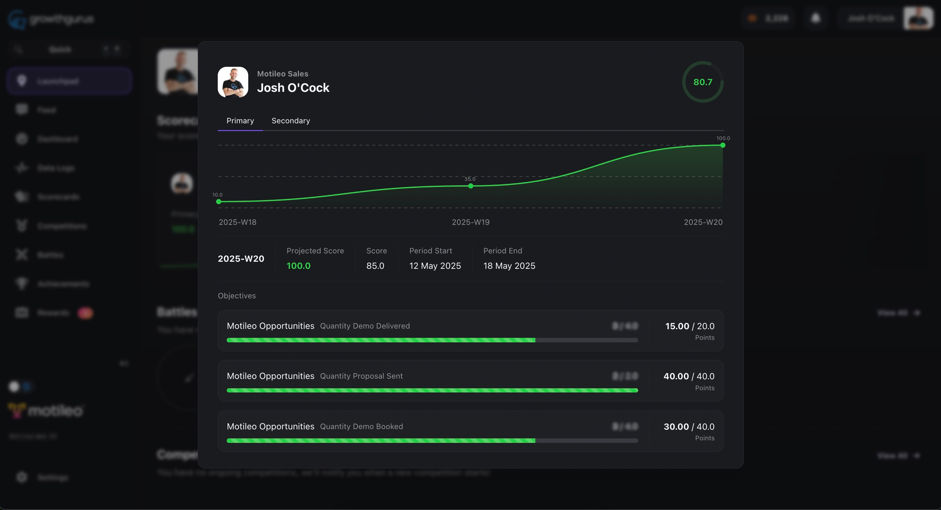The image size is (941, 510).
Task: Click the "40.00 / 40.0" points value
Action: click(689, 376)
